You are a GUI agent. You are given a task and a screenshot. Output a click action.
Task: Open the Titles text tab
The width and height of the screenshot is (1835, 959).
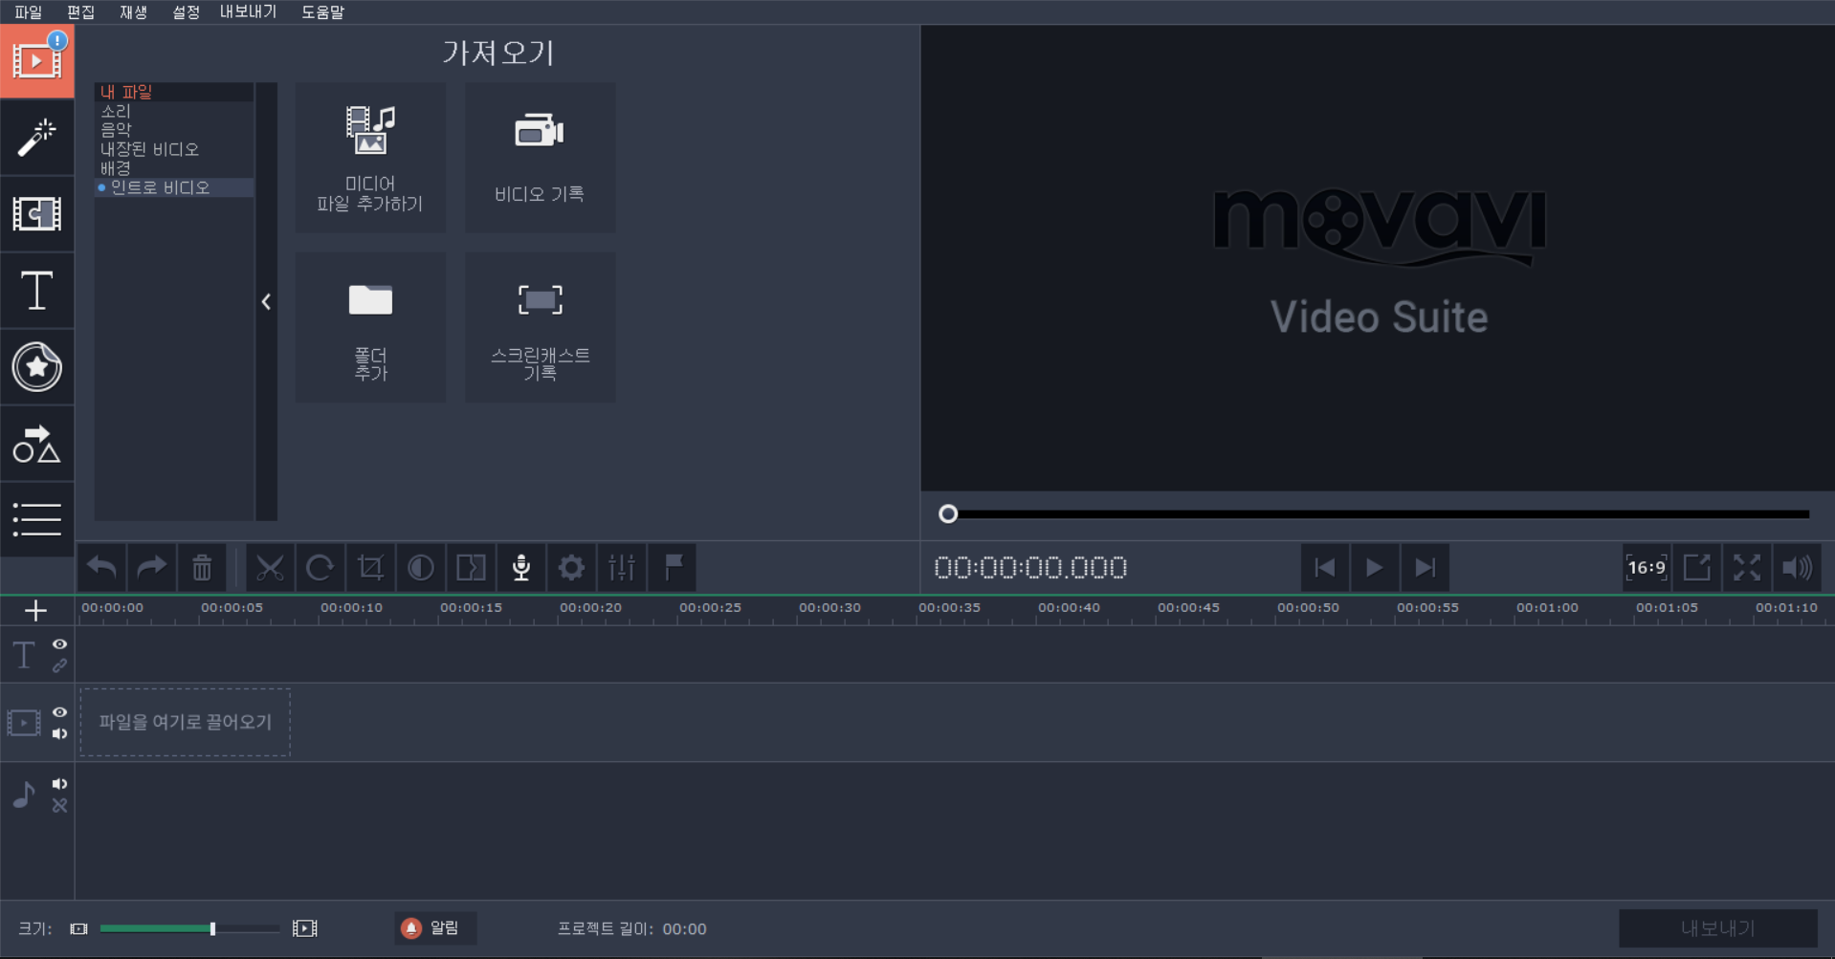tap(36, 291)
